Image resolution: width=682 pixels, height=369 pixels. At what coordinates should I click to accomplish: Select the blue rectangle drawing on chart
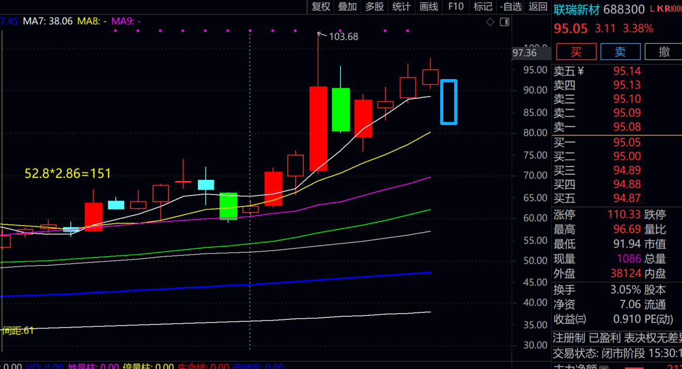[448, 102]
